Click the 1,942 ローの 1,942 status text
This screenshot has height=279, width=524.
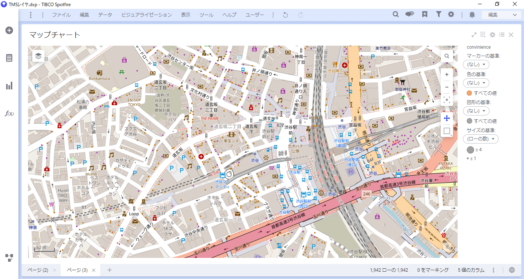[x=389, y=270]
